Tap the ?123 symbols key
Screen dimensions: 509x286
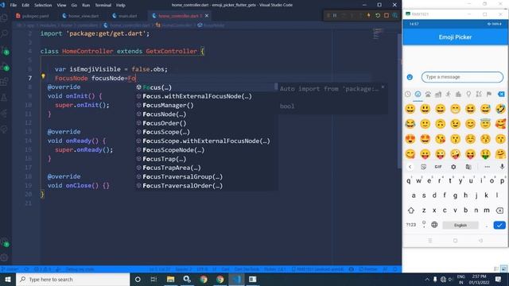point(411,225)
